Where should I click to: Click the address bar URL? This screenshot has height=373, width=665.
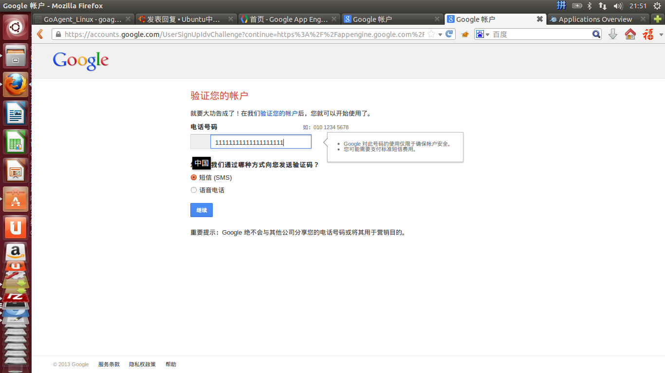[244, 34]
